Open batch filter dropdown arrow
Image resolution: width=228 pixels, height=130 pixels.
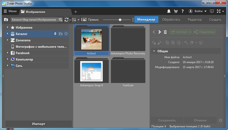point(196,43)
